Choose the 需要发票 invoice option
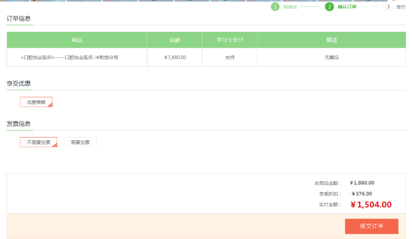This screenshot has width=412, height=239. [80, 142]
